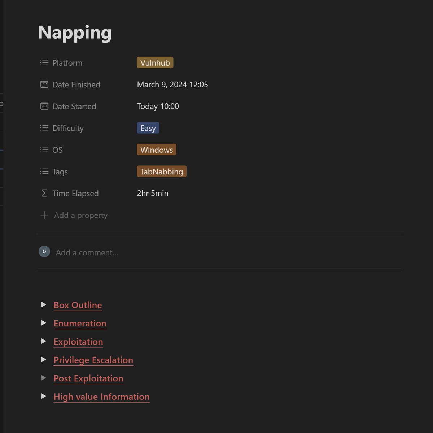Click the calendar icon beside Date Finished

pos(44,85)
